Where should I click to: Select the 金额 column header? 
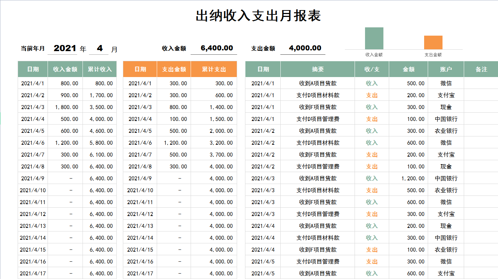tap(409, 69)
